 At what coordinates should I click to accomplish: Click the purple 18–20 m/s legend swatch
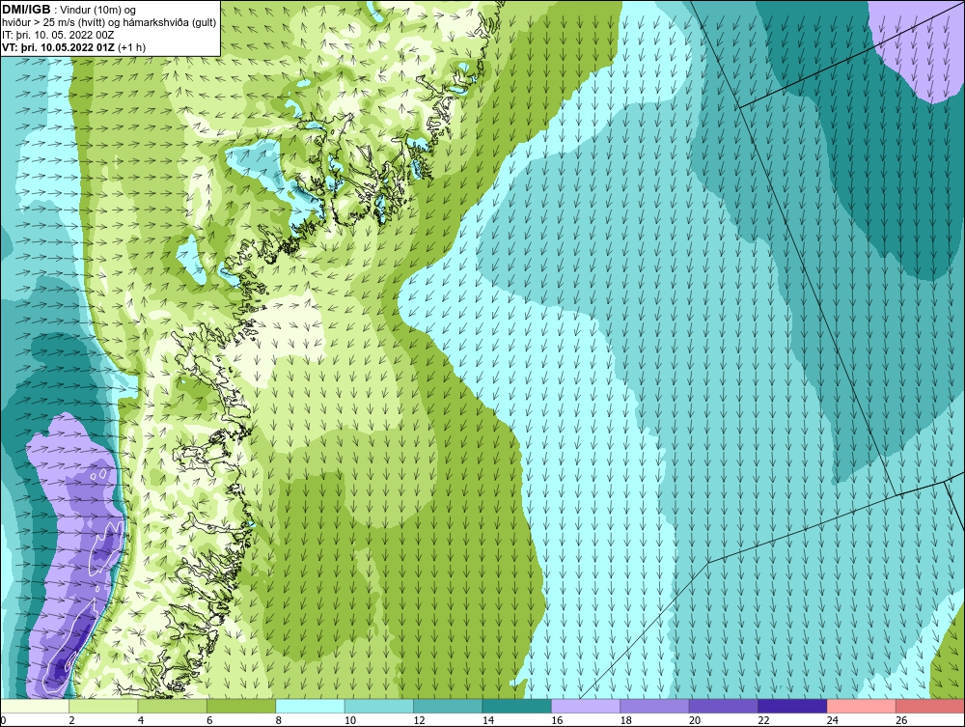(x=655, y=706)
